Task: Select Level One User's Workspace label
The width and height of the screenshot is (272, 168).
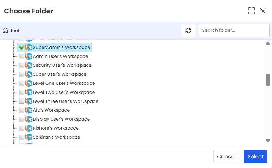Action: pos(64,83)
